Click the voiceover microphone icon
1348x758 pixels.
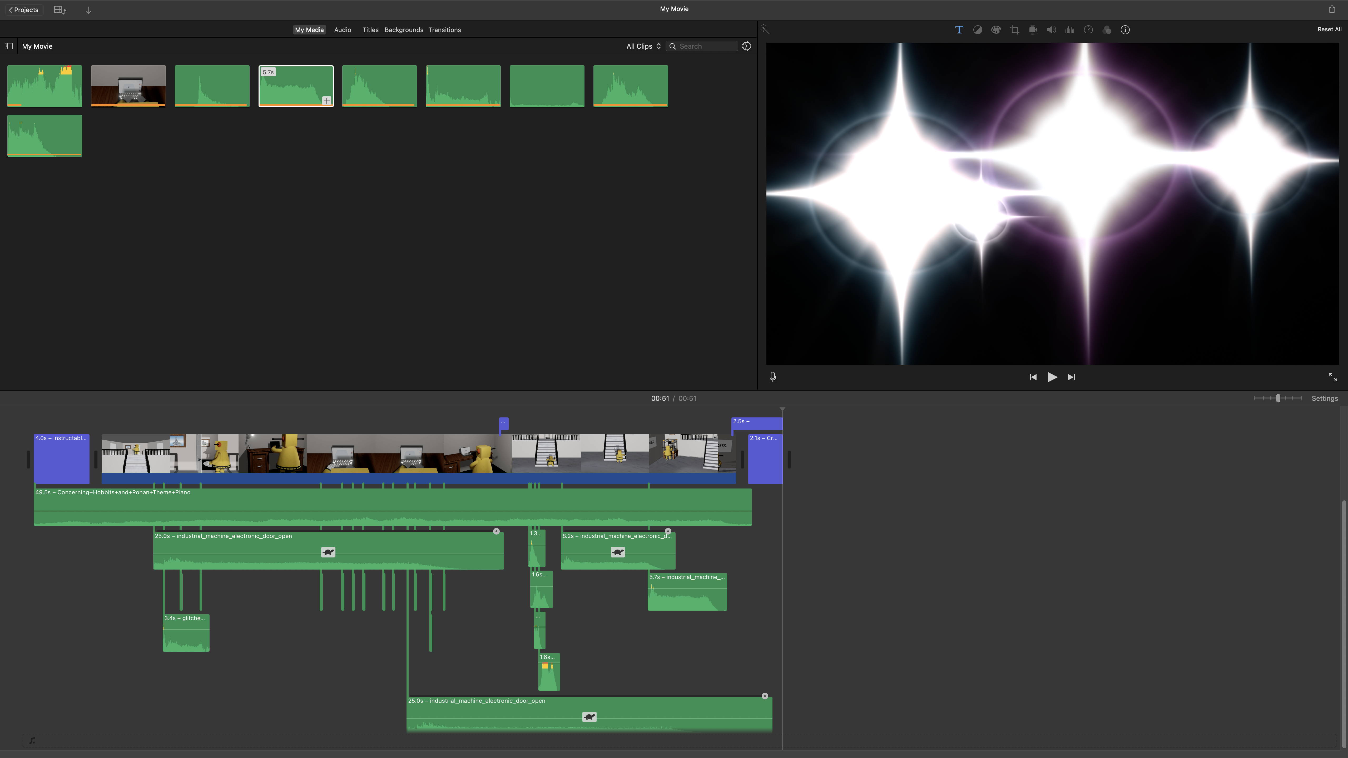click(772, 377)
